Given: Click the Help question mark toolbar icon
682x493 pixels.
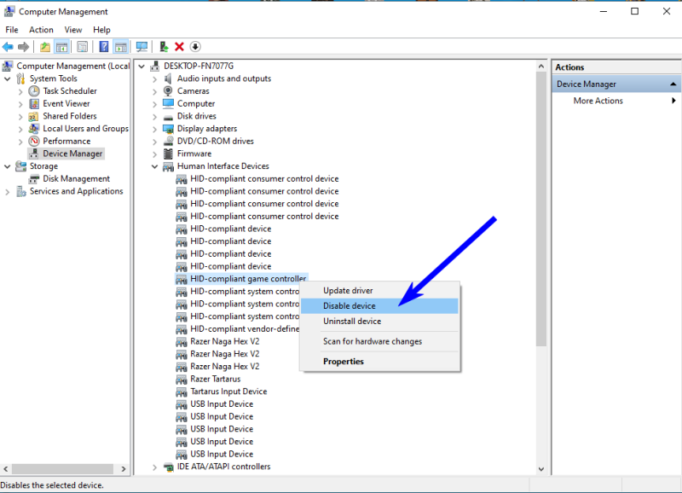Looking at the screenshot, I should pos(104,47).
